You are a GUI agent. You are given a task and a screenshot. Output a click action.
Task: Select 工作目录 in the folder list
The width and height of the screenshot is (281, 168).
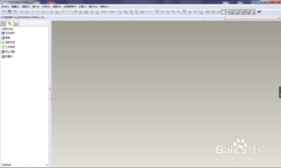coord(8,47)
